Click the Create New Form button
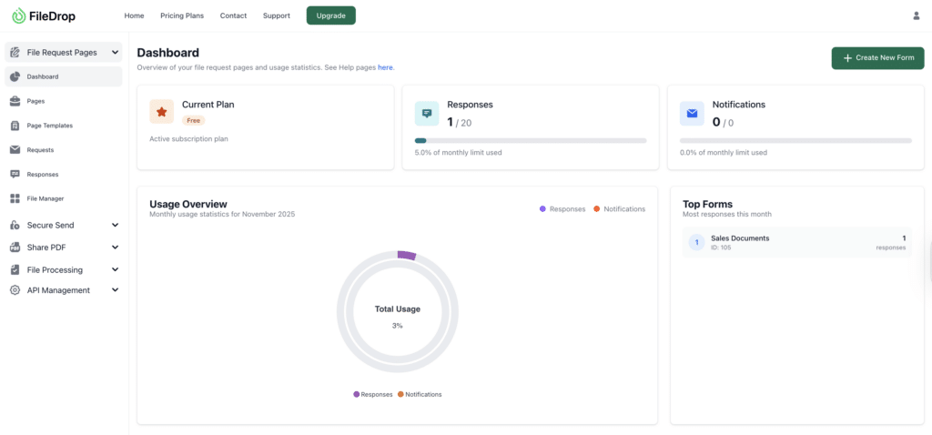Viewport: 932px width, 435px height. click(x=877, y=58)
